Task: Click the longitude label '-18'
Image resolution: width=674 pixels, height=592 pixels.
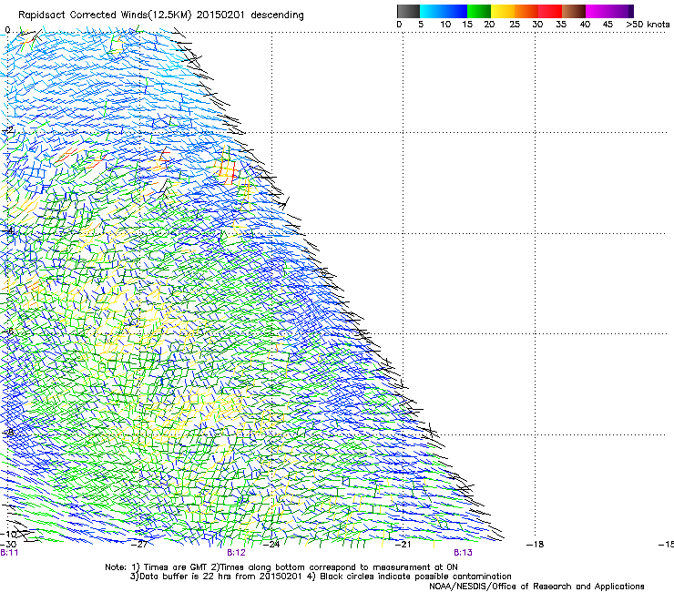Action: tap(536, 545)
